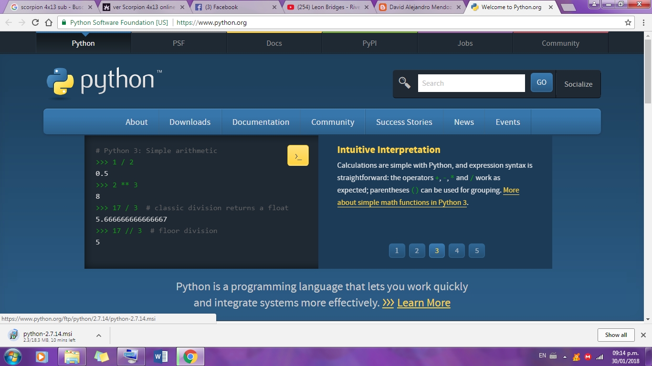Open the MEGA icon in the system tray

pyautogui.click(x=588, y=357)
